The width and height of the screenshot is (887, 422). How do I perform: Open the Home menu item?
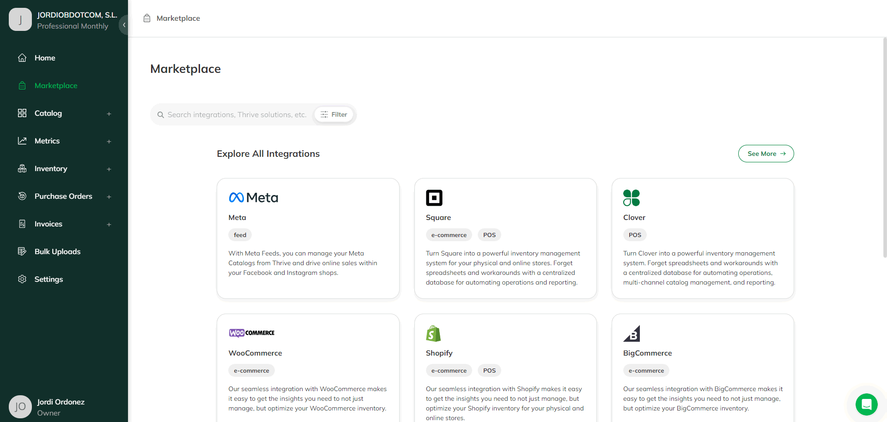click(x=45, y=58)
